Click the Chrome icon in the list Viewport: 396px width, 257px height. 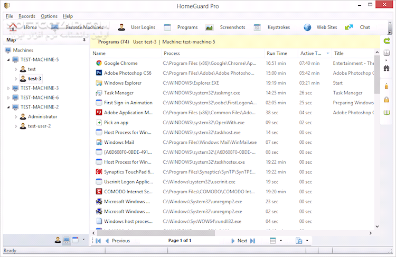pos(99,63)
